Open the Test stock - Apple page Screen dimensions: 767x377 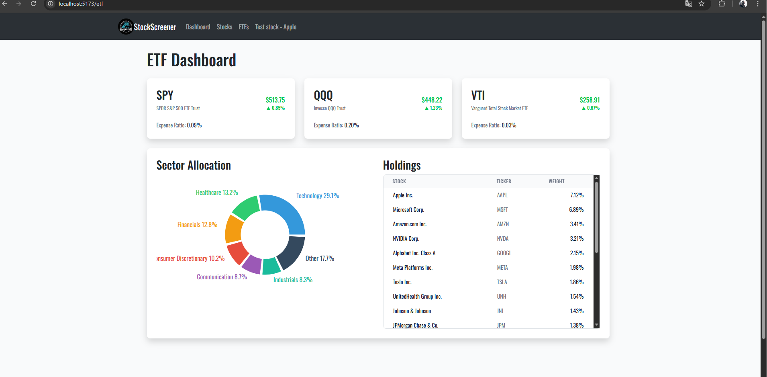[x=275, y=27]
